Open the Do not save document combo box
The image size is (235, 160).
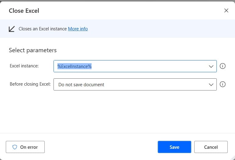(135, 84)
